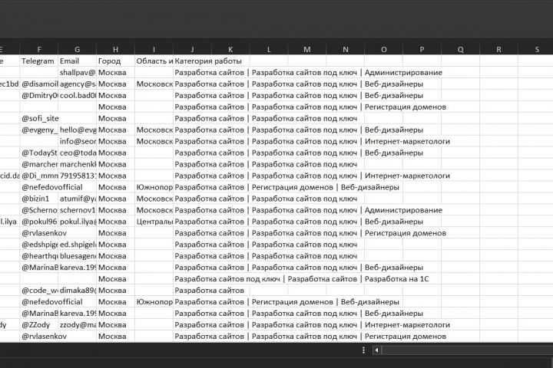Select column G header
The height and width of the screenshot is (368, 553).
tap(77, 49)
